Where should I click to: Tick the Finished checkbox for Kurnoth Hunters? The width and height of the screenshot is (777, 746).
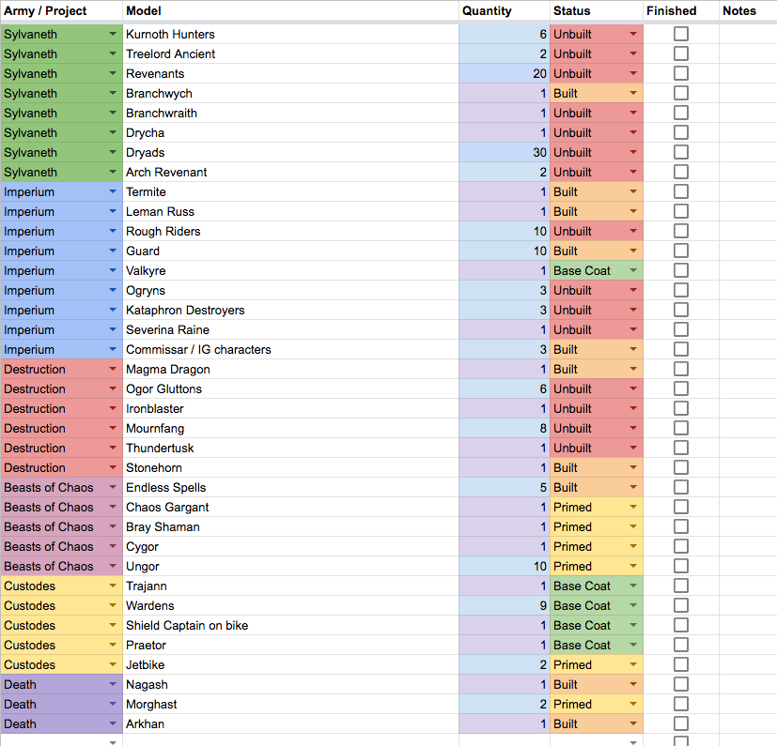click(x=680, y=34)
